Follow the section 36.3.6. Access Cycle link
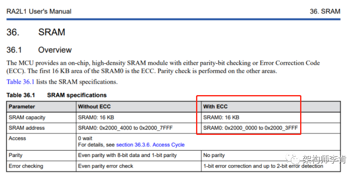This screenshot has height=175, width=358. tap(150, 144)
